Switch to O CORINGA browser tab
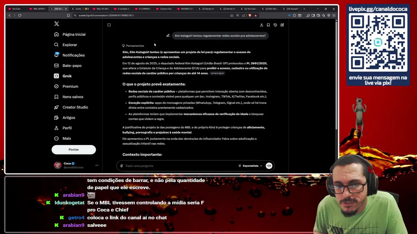The image size is (417, 234). (x=143, y=9)
